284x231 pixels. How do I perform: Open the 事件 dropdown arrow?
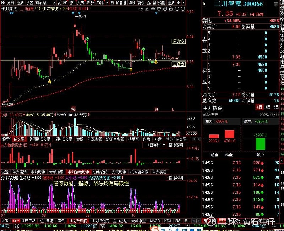pos(107,3)
